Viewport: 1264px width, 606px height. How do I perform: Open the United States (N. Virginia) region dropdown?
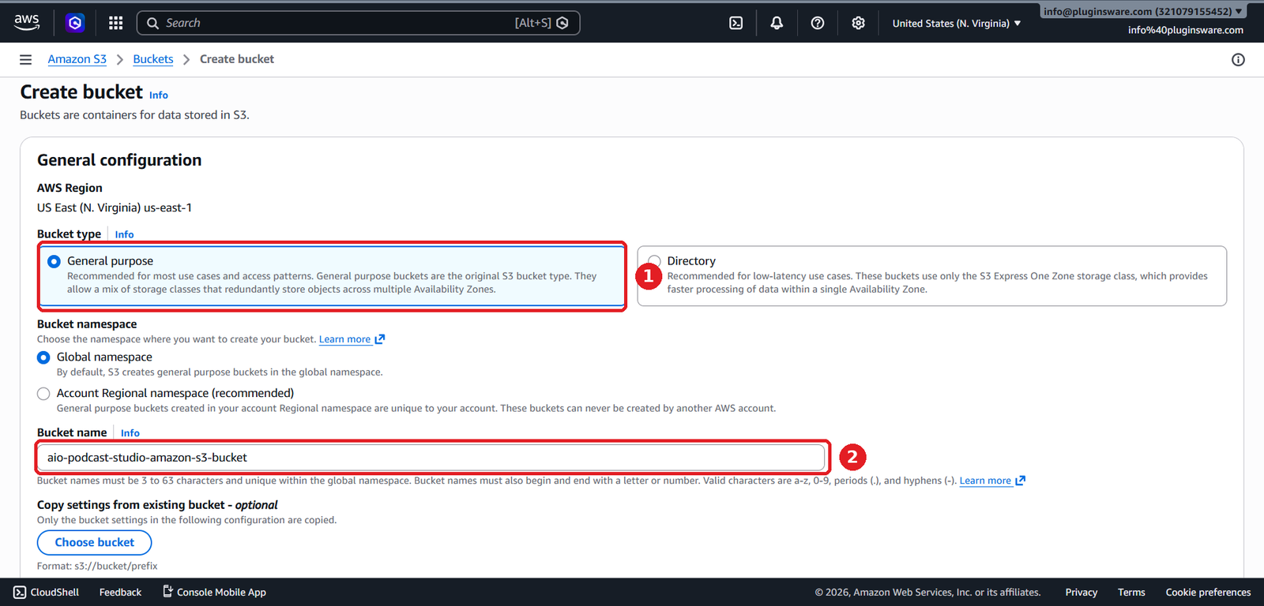(x=957, y=24)
